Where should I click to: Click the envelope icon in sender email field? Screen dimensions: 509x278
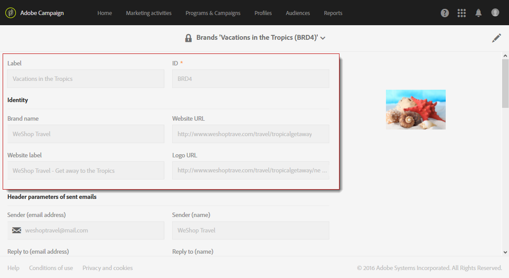coord(16,230)
